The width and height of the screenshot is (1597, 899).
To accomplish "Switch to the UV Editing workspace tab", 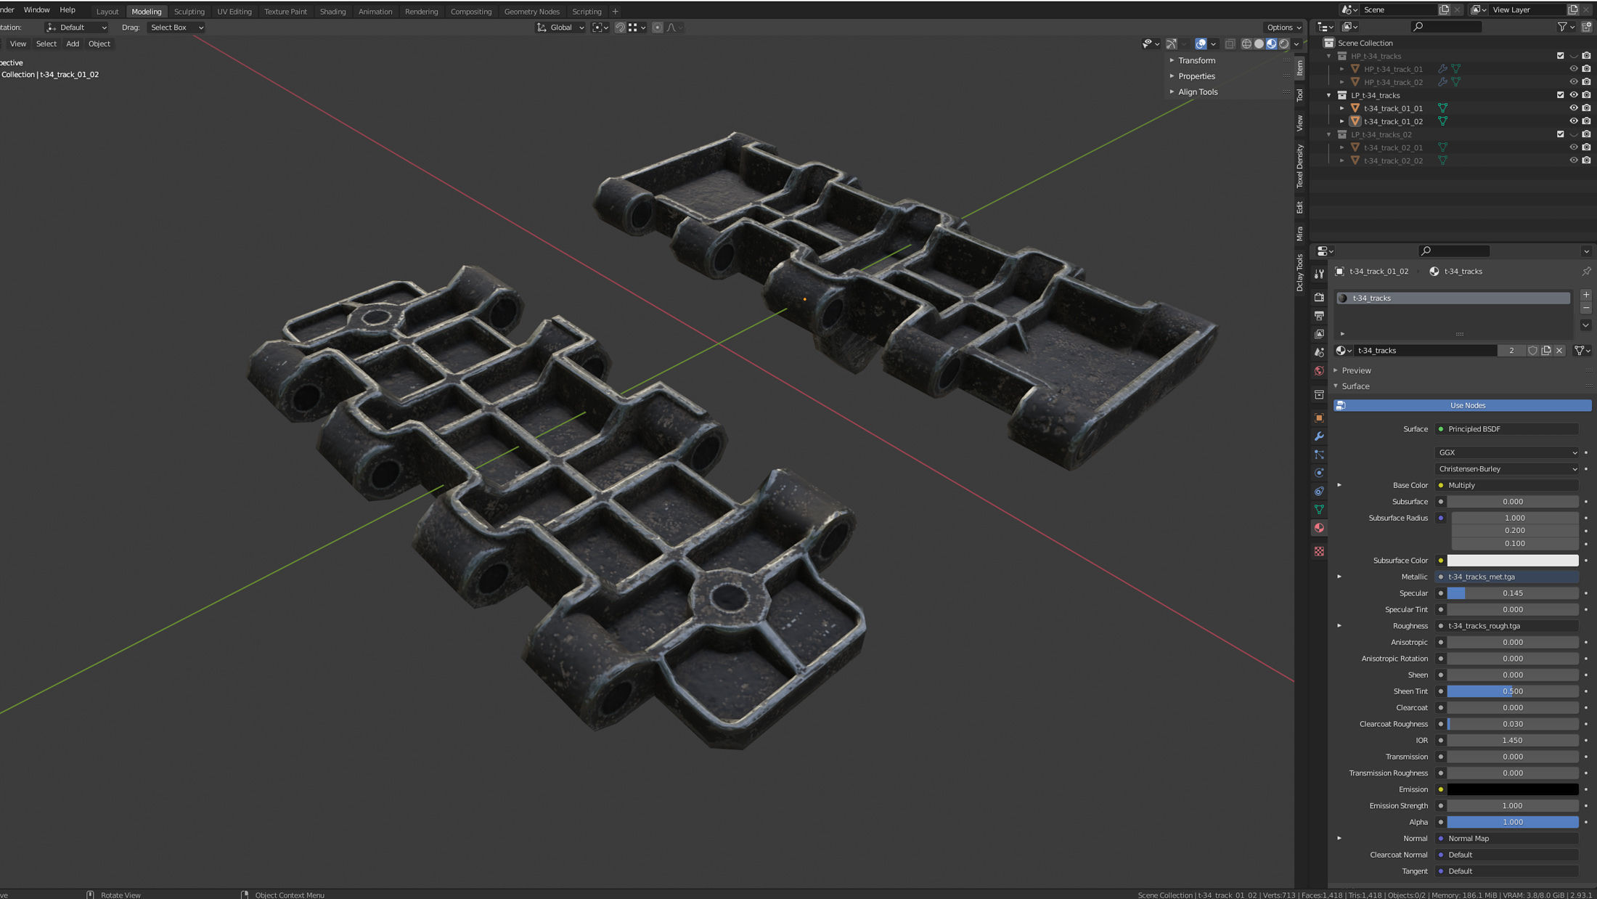I will point(234,12).
